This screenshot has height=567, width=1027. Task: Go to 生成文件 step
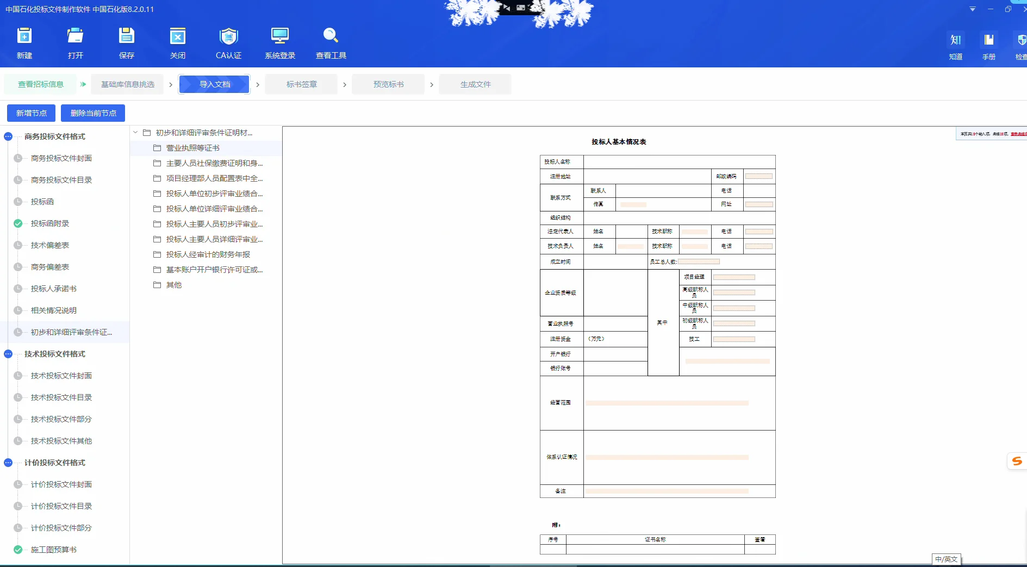pyautogui.click(x=476, y=84)
